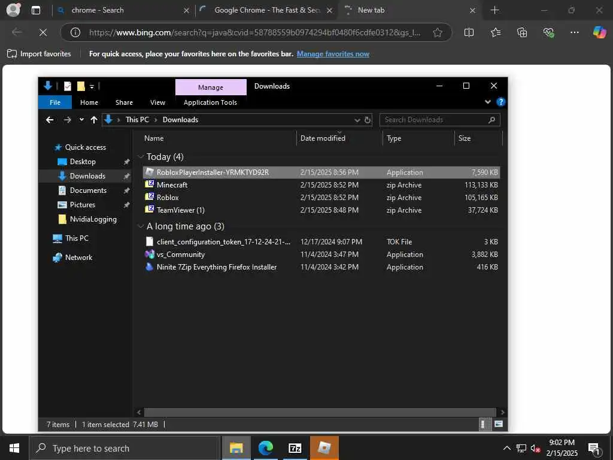Switch to large icons view layout icon
The image size is (613, 460).
point(499,424)
